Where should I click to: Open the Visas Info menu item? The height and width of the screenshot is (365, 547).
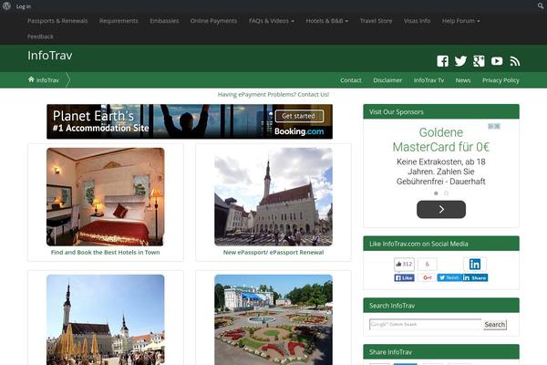coord(417,21)
